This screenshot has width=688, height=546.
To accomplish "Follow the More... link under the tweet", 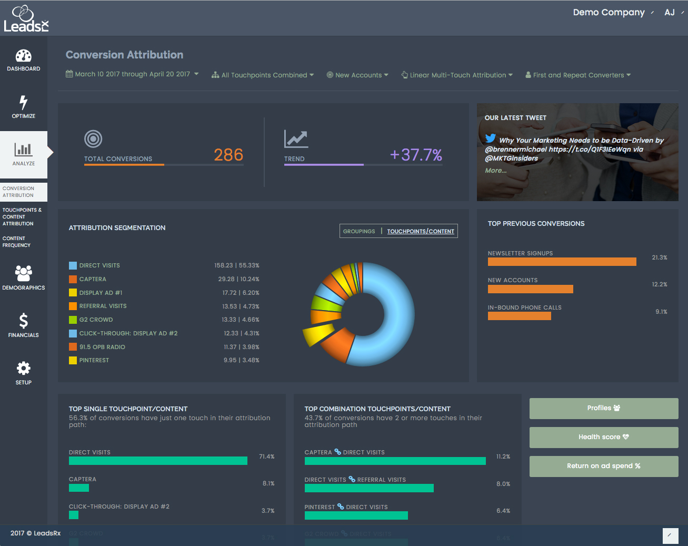I will (496, 171).
